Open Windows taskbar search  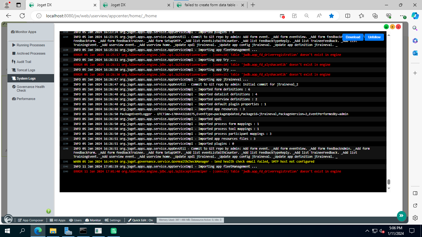point(22,231)
